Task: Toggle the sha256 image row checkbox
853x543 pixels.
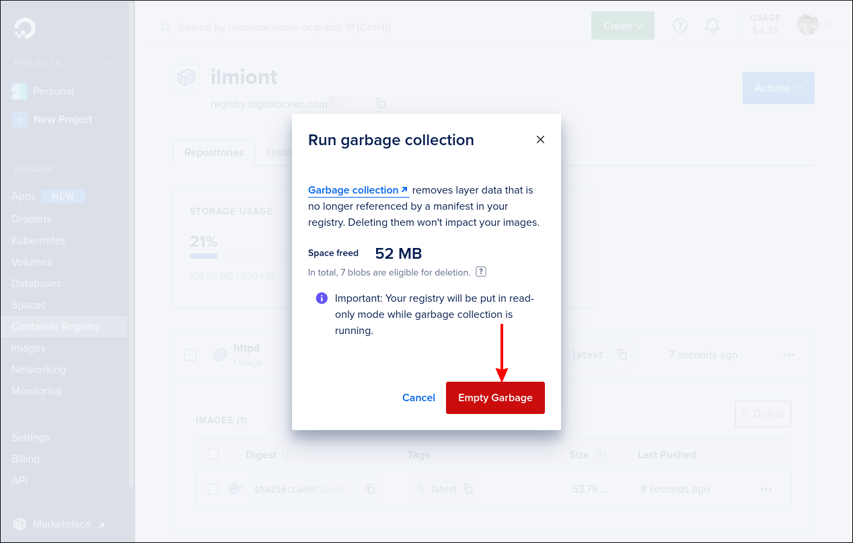Action: pos(213,489)
